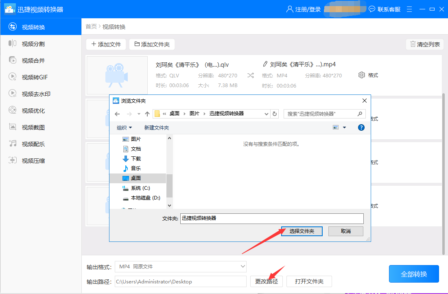448x294 pixels.
Task: Click the blue help question icon
Action: [361, 127]
